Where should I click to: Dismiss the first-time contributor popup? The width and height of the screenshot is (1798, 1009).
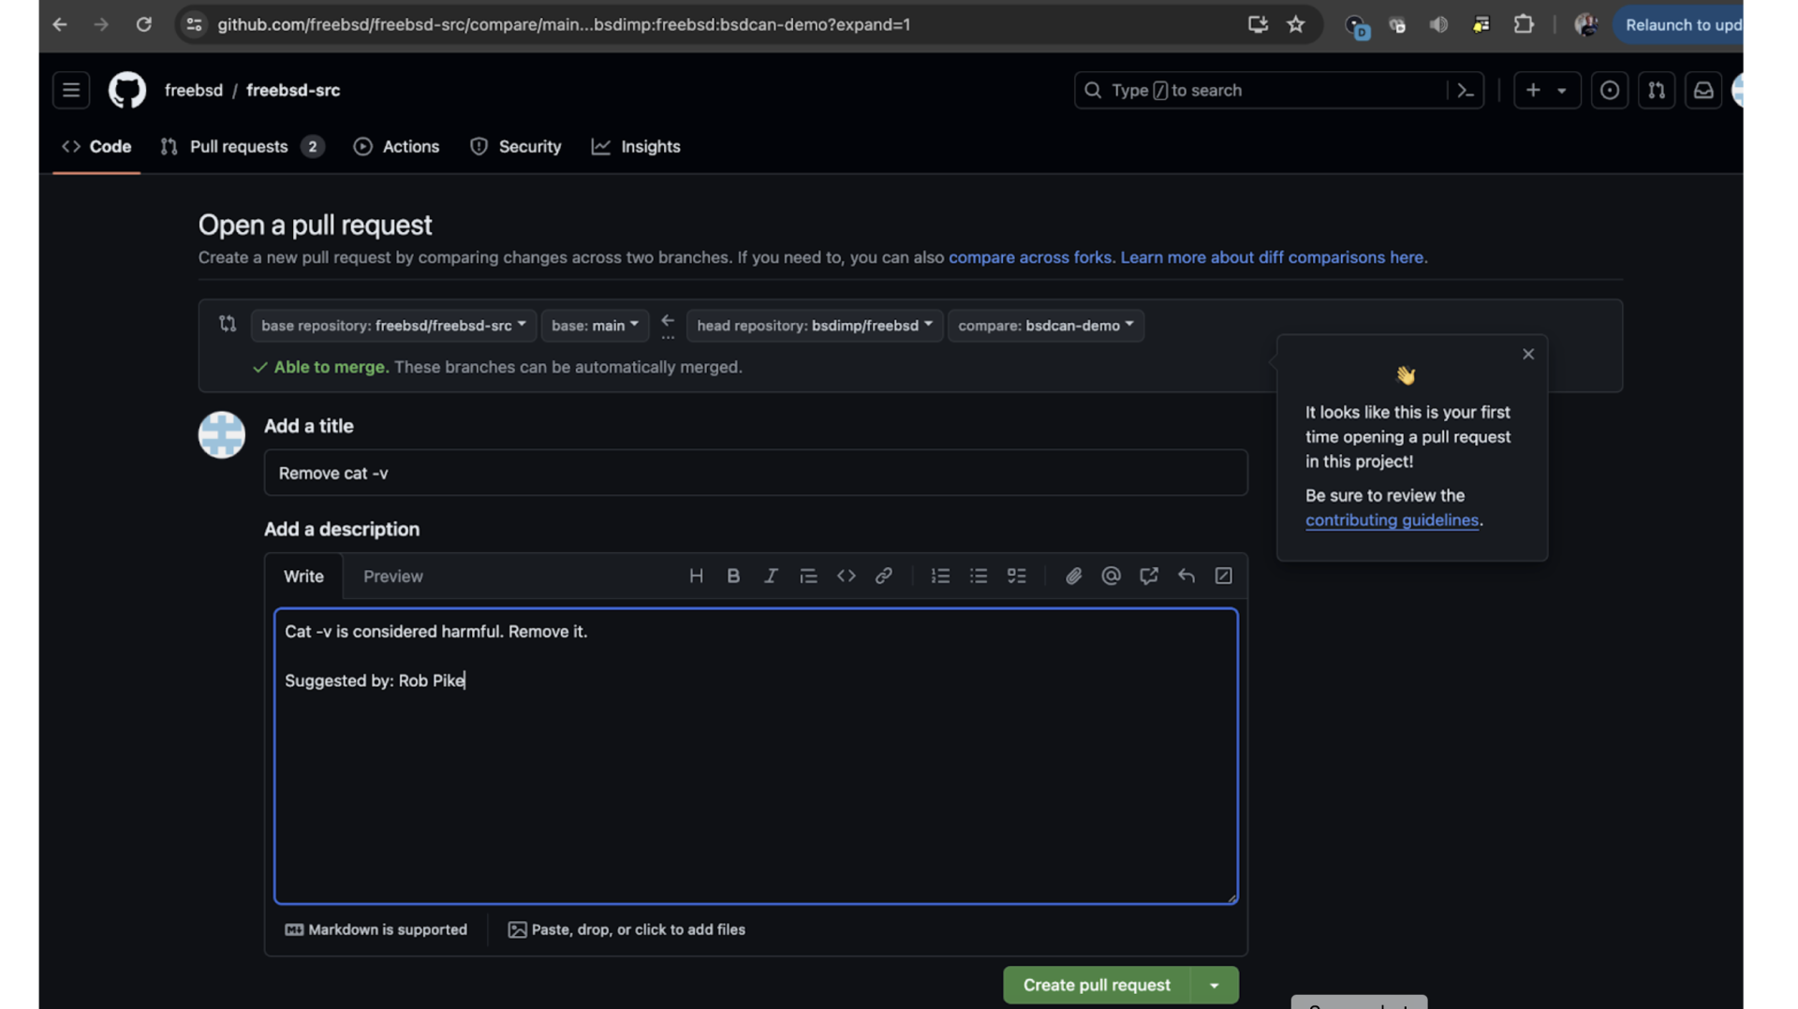pyautogui.click(x=1528, y=354)
